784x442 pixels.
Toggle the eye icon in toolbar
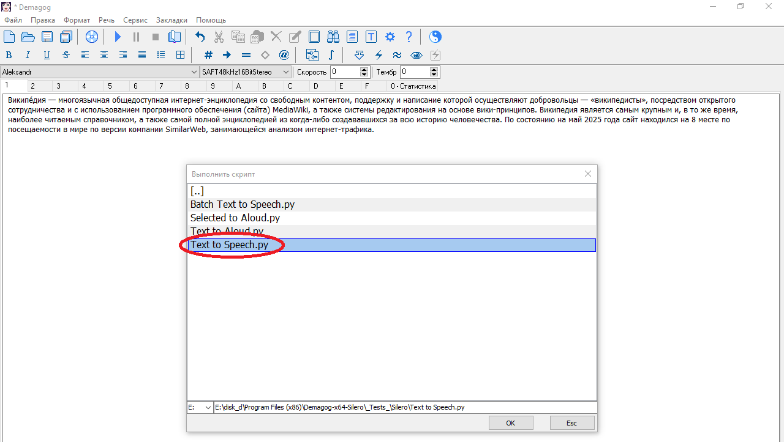pyautogui.click(x=417, y=55)
